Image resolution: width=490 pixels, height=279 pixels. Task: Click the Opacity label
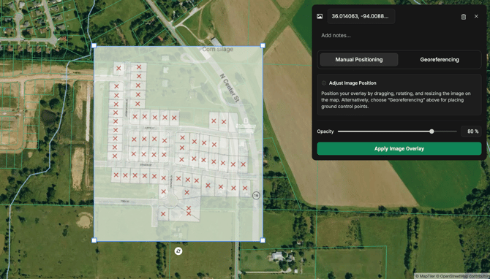click(325, 131)
